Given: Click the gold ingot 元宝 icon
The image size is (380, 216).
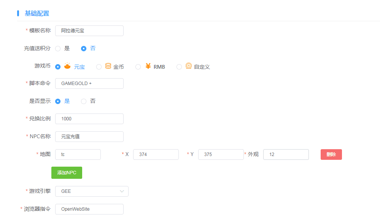Looking at the screenshot, I should [67, 66].
